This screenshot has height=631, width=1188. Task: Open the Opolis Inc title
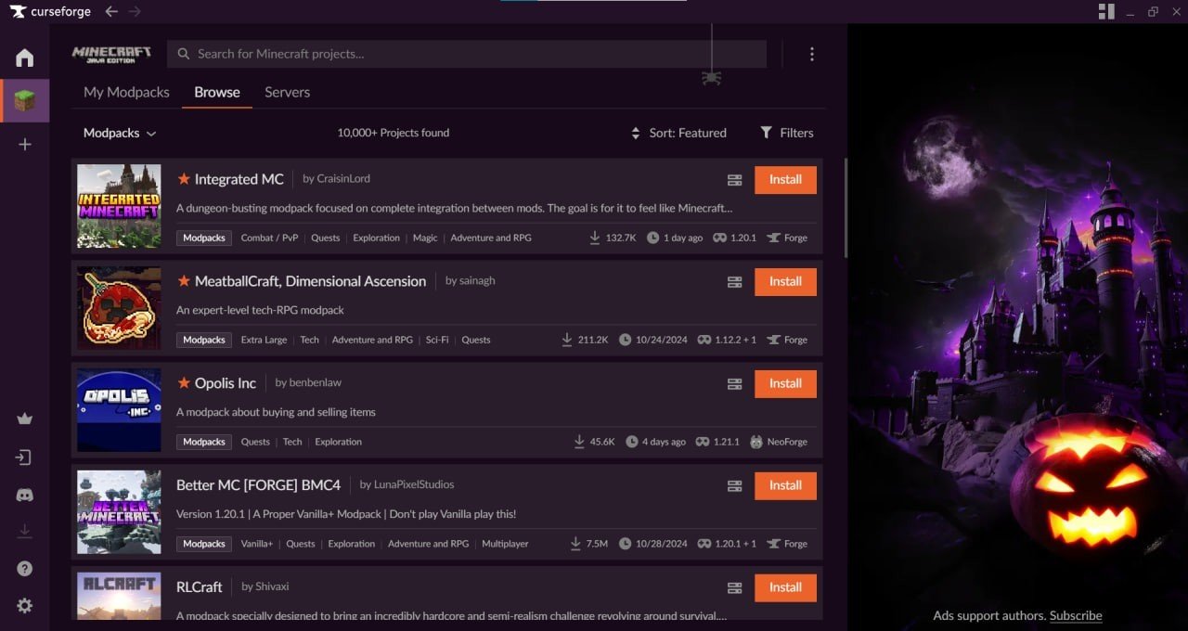click(x=226, y=383)
